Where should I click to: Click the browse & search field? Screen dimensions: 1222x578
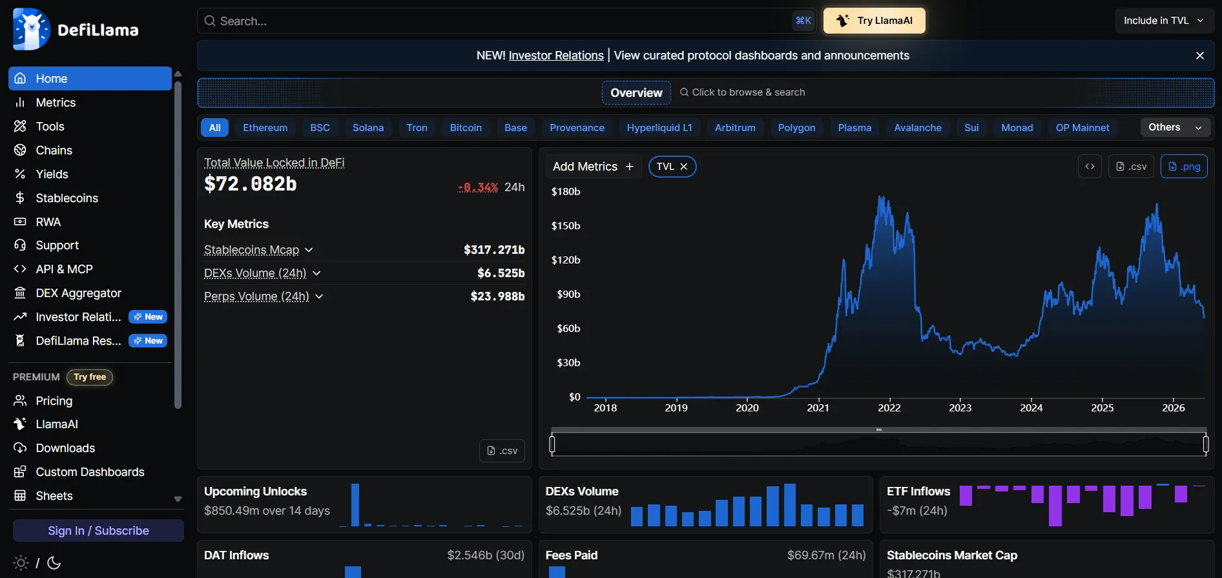click(x=743, y=92)
